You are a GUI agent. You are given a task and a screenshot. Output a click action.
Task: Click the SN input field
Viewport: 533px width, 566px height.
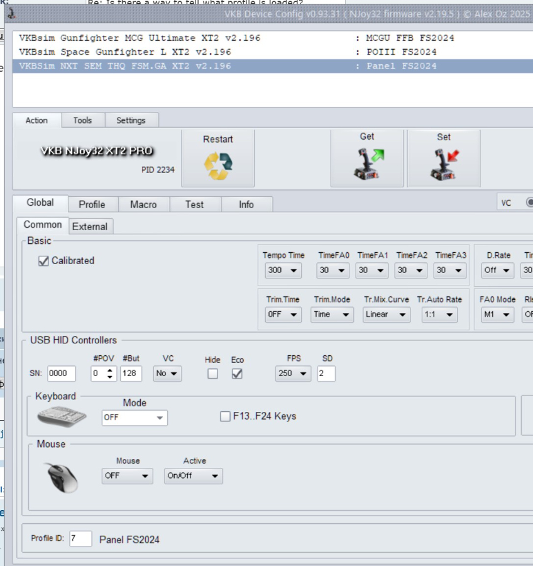pos(62,374)
